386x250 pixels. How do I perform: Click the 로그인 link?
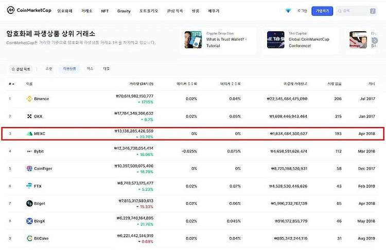click(x=302, y=11)
